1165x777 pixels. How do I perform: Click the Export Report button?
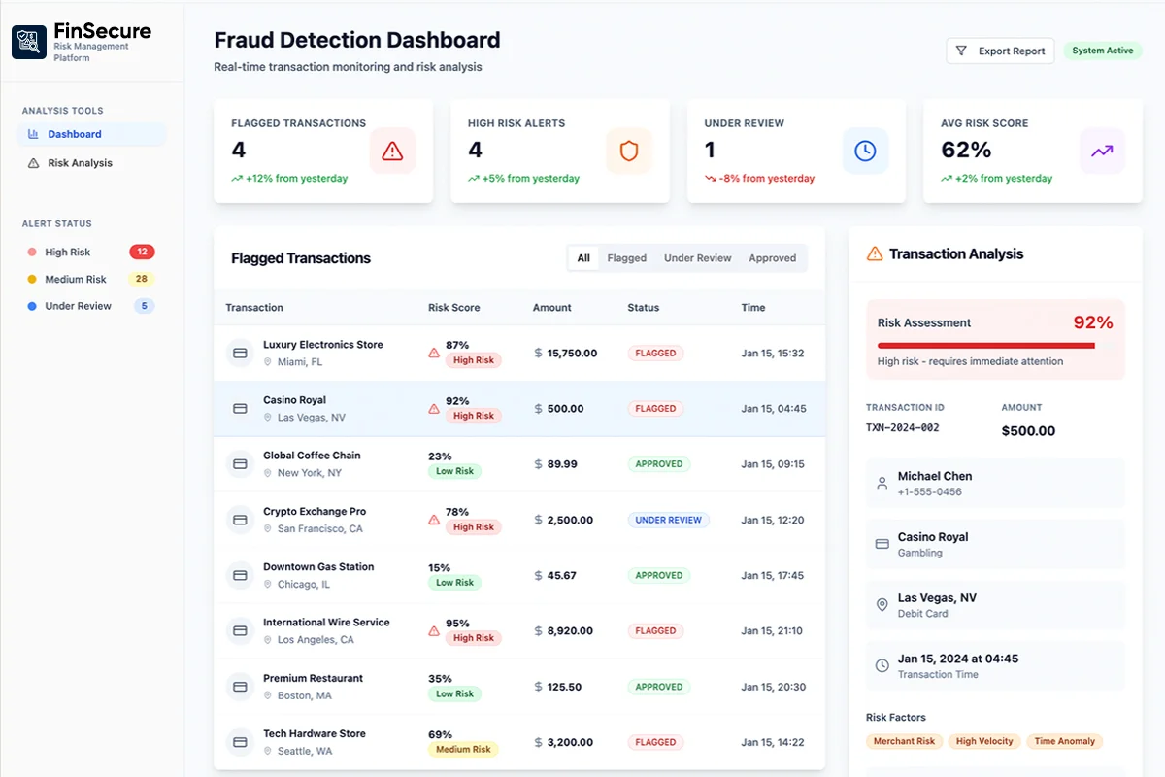1000,51
